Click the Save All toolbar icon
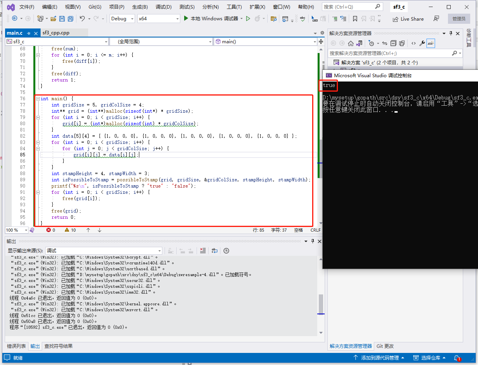This screenshot has height=365, width=478. [x=70, y=19]
